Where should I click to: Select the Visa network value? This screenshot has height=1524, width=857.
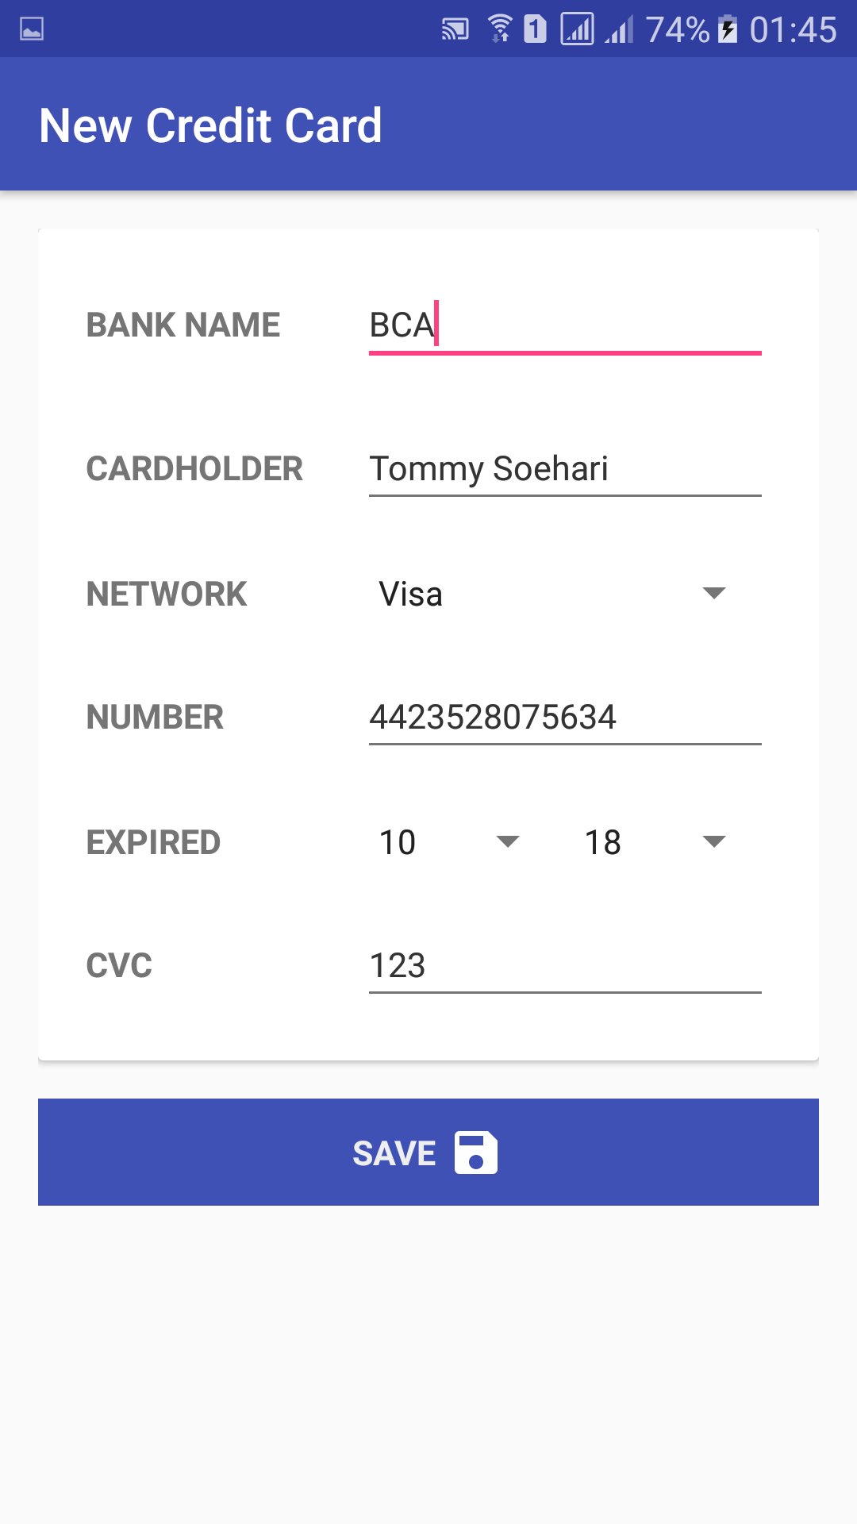pyautogui.click(x=411, y=595)
